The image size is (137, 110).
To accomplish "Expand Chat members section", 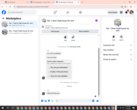I will click(x=118, y=50).
